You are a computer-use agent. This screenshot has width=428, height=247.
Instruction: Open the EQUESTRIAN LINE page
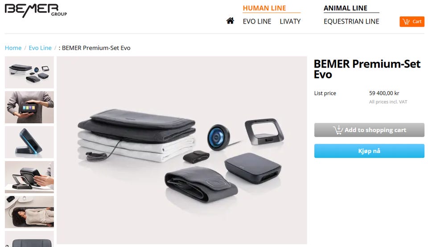pyautogui.click(x=351, y=21)
